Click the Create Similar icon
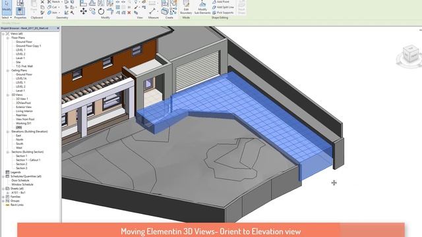Viewport: 422px width, 237px height. [173, 11]
